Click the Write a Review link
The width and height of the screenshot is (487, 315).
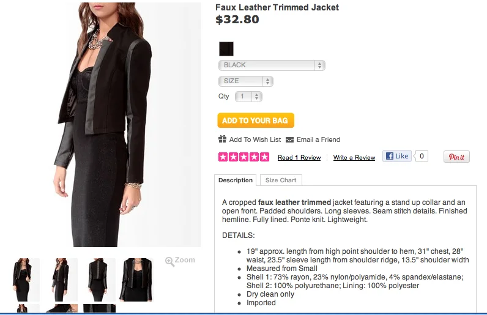pyautogui.click(x=354, y=158)
